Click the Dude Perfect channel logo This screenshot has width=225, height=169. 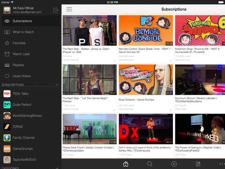[x=7, y=105]
